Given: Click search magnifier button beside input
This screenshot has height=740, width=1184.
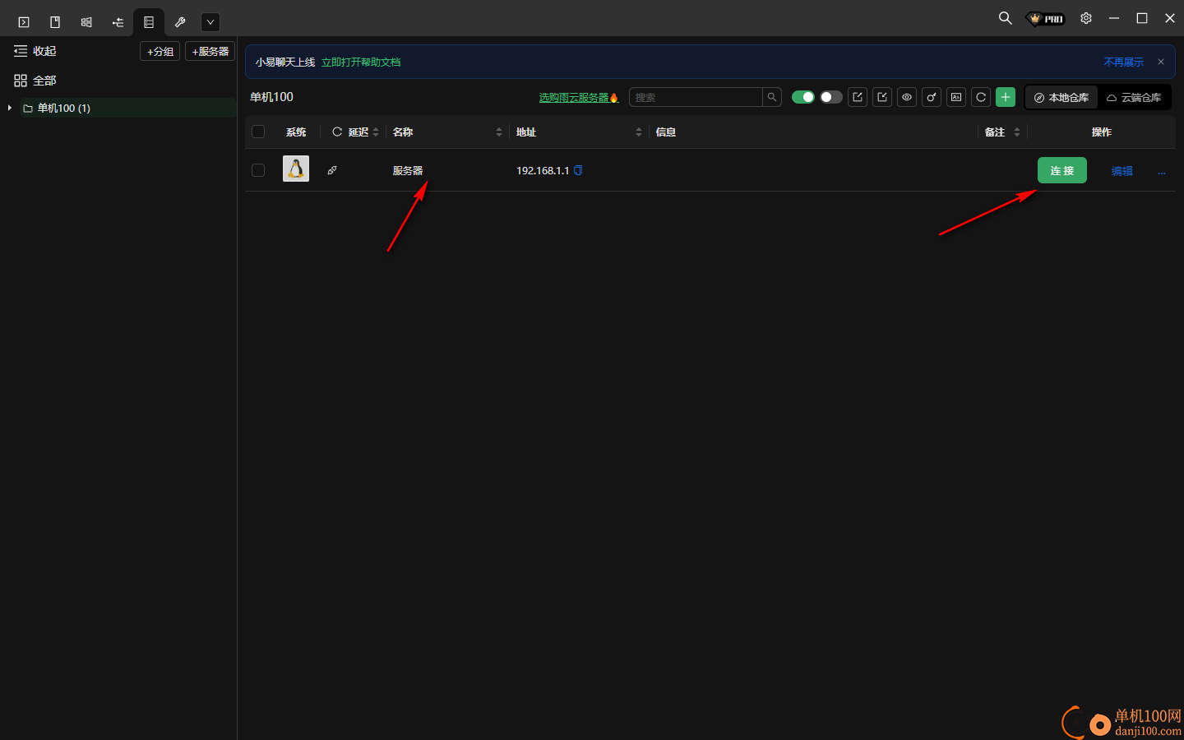Looking at the screenshot, I should [772, 97].
